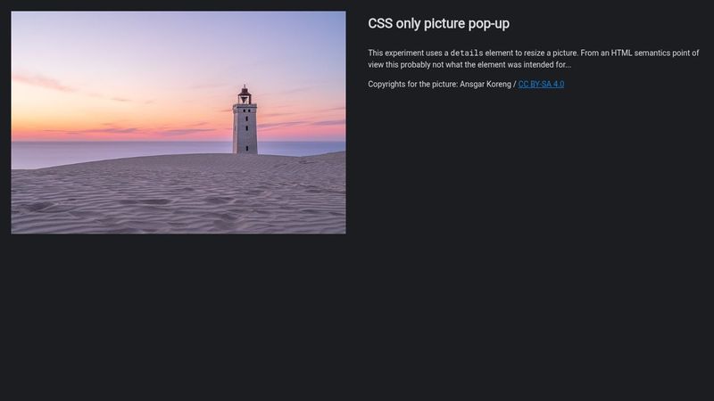Click the 'Copyrights for the picture' text

click(x=412, y=85)
